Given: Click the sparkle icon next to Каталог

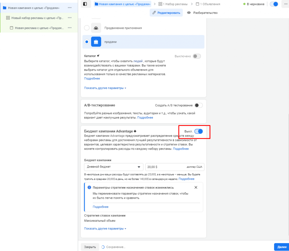Looking at the screenshot, I should tap(98, 56).
